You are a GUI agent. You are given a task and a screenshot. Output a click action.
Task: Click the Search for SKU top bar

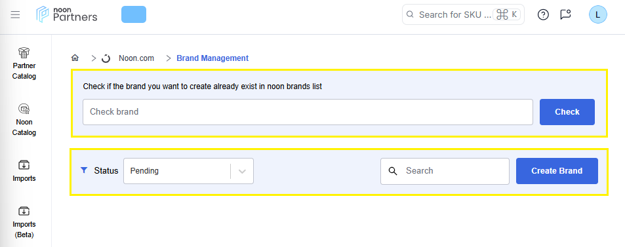463,14
